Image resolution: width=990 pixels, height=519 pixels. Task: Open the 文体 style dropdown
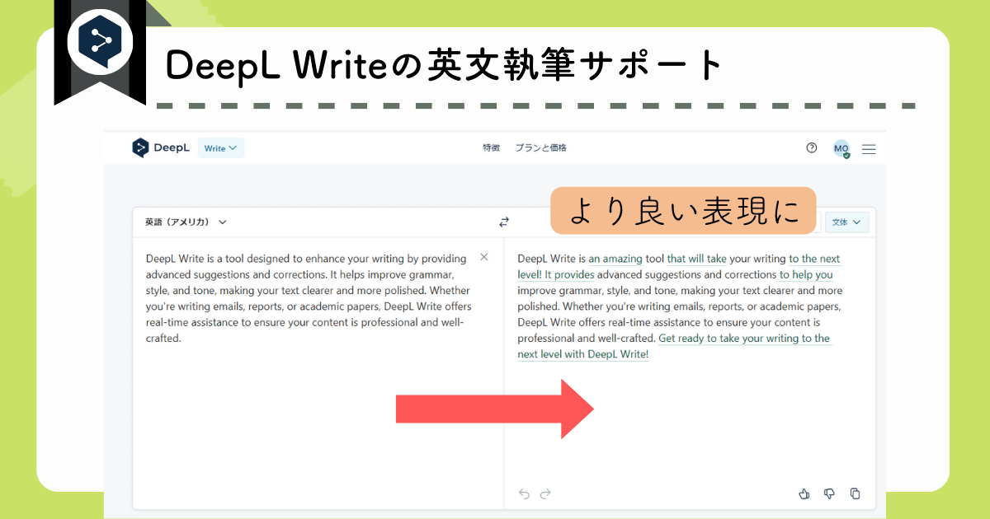[846, 222]
